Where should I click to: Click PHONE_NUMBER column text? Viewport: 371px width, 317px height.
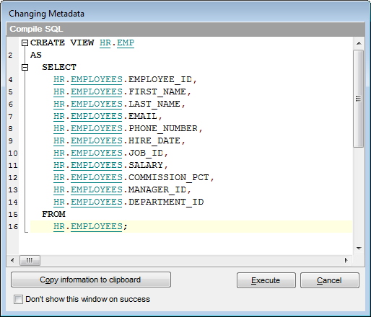163,128
